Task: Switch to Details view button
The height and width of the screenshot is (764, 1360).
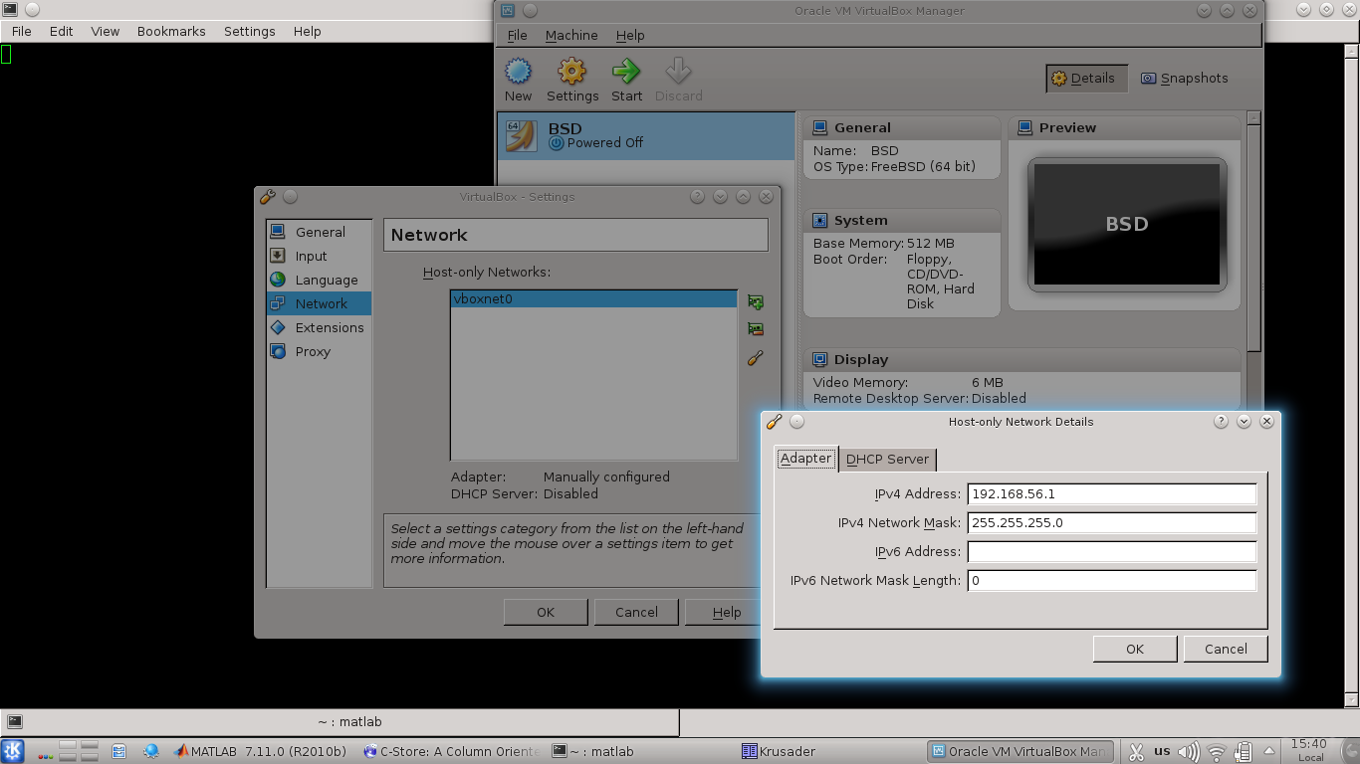Action: pos(1086,79)
